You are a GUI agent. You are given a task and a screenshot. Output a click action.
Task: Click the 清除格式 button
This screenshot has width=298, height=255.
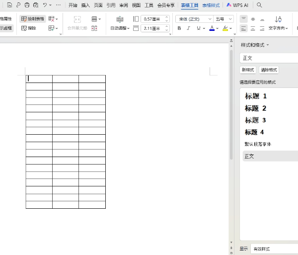click(x=269, y=70)
